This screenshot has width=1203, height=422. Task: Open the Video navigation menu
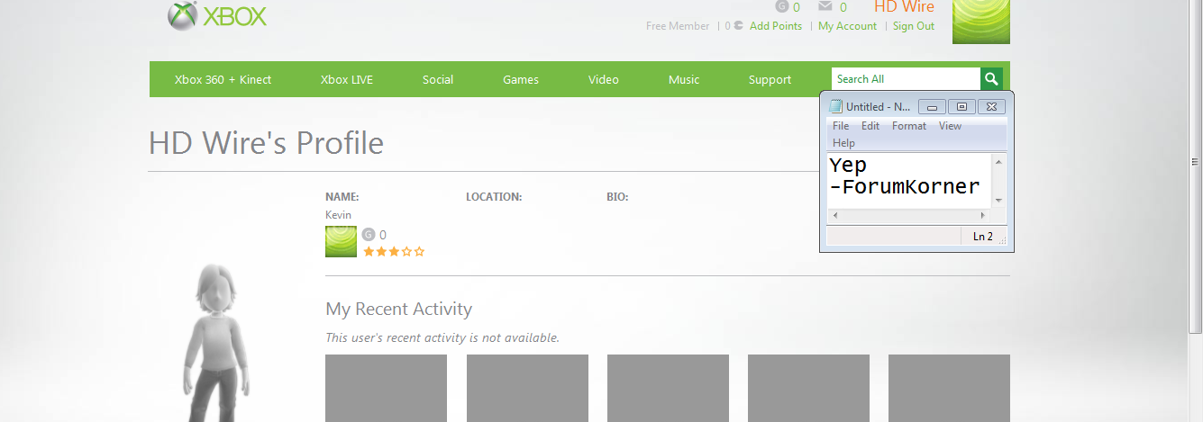click(604, 79)
